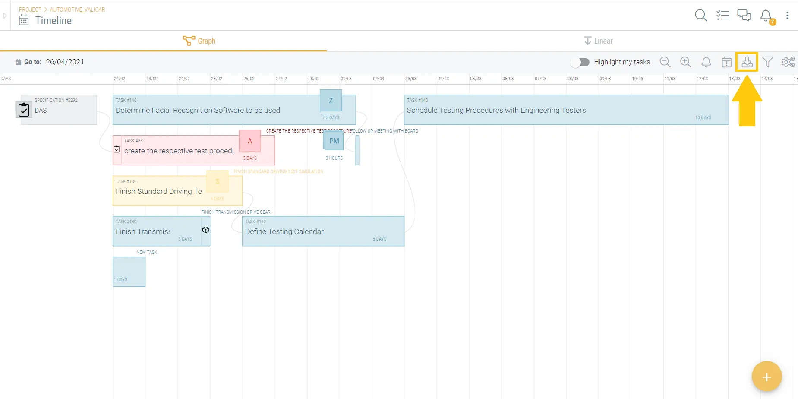Viewport: 798px width, 399px height.
Task: Open the Export timeline icon
Action: [x=747, y=62]
